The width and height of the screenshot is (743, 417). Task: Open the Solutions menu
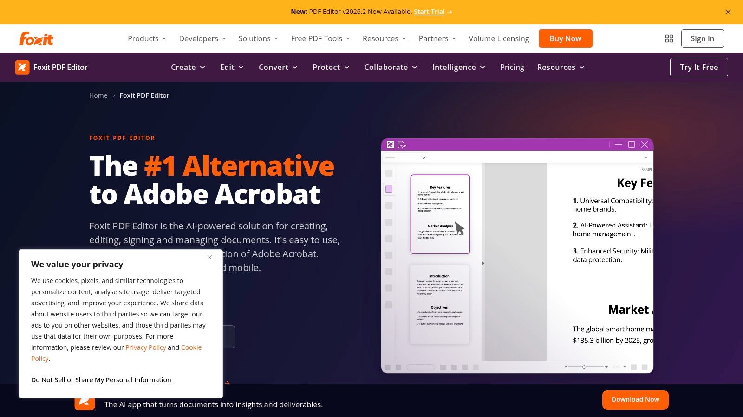click(258, 38)
